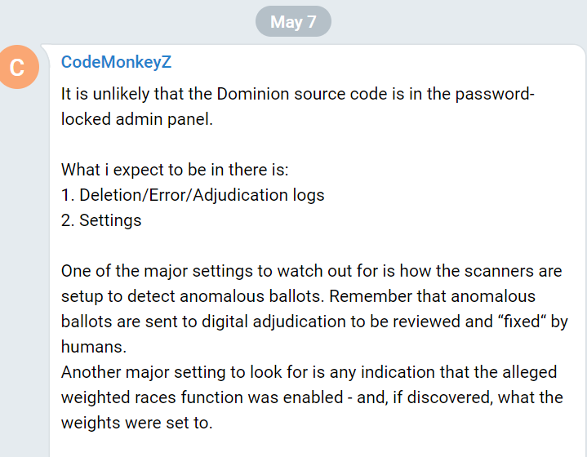Screen dimensions: 587x457
Task: Click the orange C avatar icon
Action: click(17, 67)
